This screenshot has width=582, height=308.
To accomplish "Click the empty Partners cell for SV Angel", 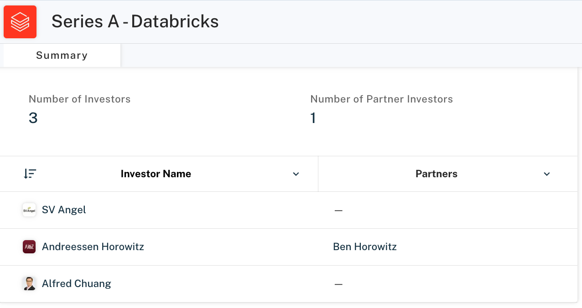I will click(x=338, y=210).
